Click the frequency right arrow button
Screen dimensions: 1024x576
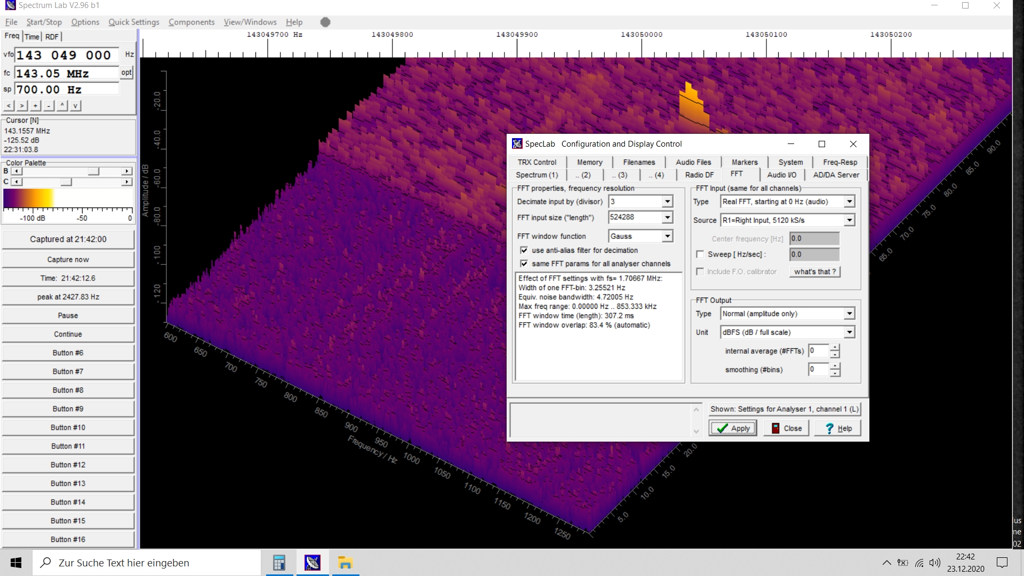[x=22, y=106]
